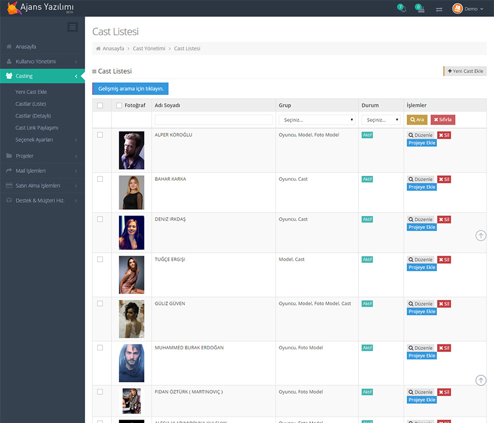The image size is (494, 423).
Task: Click Düzenle for TUĞÇE ERGIŞI
Action: point(420,259)
